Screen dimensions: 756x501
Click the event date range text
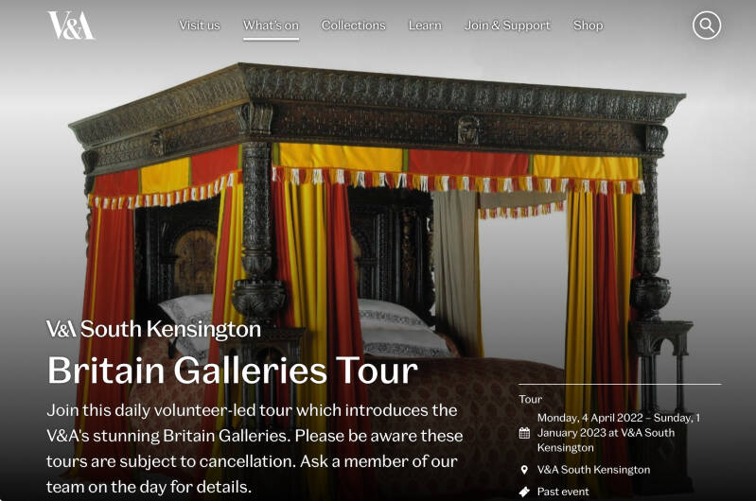coord(619,433)
